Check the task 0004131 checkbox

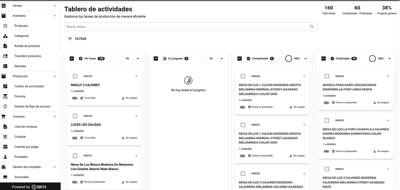(75, 156)
